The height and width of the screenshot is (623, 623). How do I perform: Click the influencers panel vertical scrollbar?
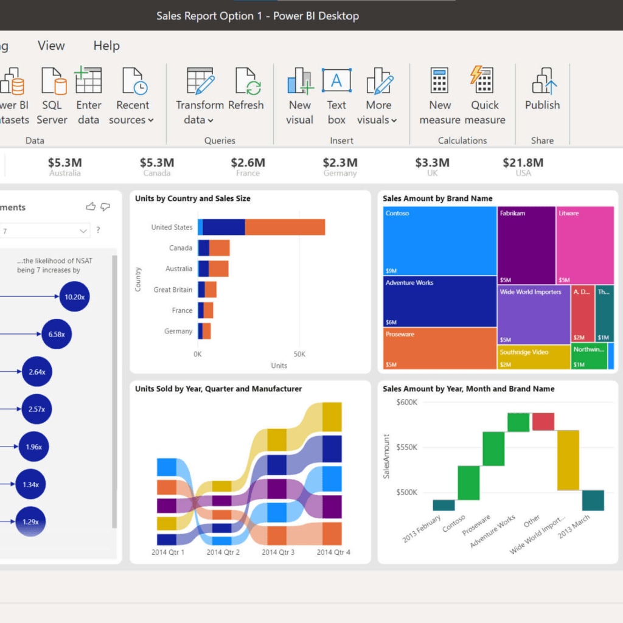(x=114, y=389)
